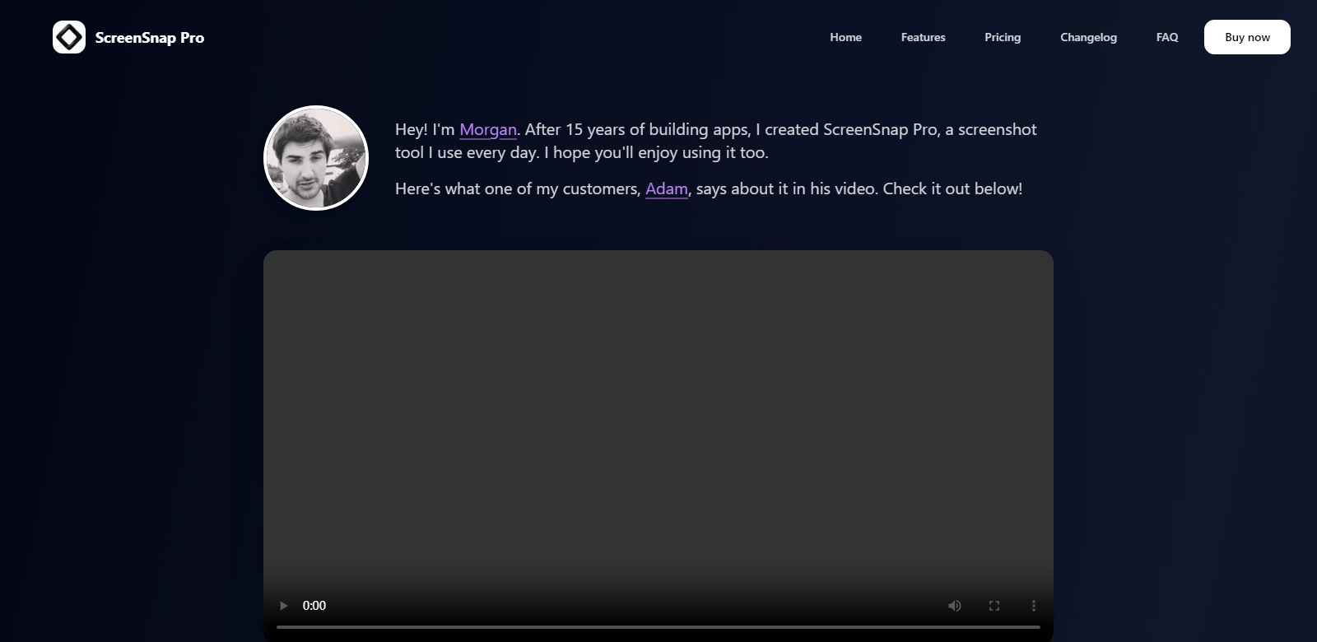Open the Pricing page

click(x=1003, y=37)
